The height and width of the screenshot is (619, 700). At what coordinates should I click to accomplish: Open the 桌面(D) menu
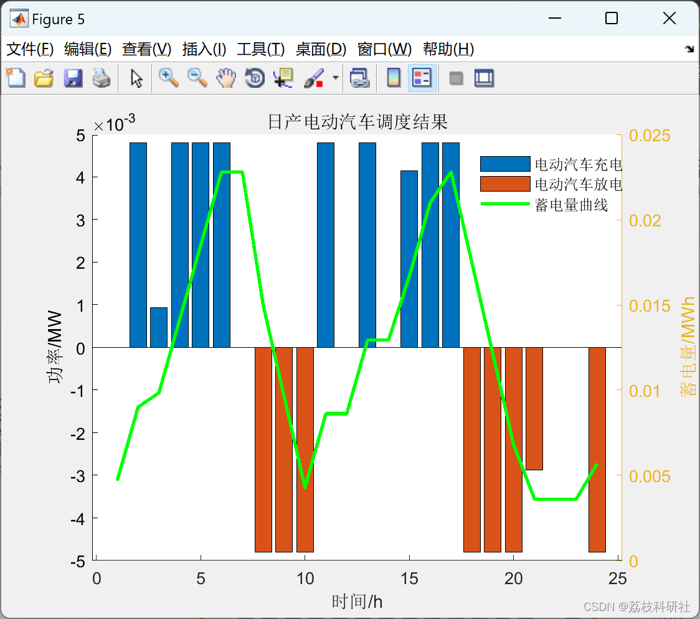(321, 49)
